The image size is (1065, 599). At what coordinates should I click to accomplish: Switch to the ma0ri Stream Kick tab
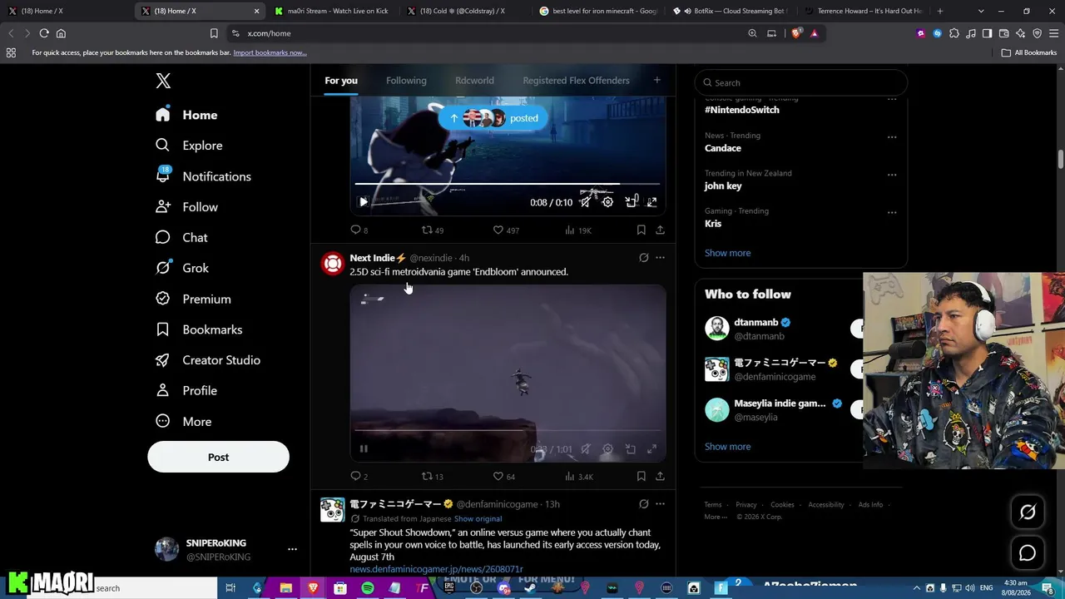pos(332,11)
